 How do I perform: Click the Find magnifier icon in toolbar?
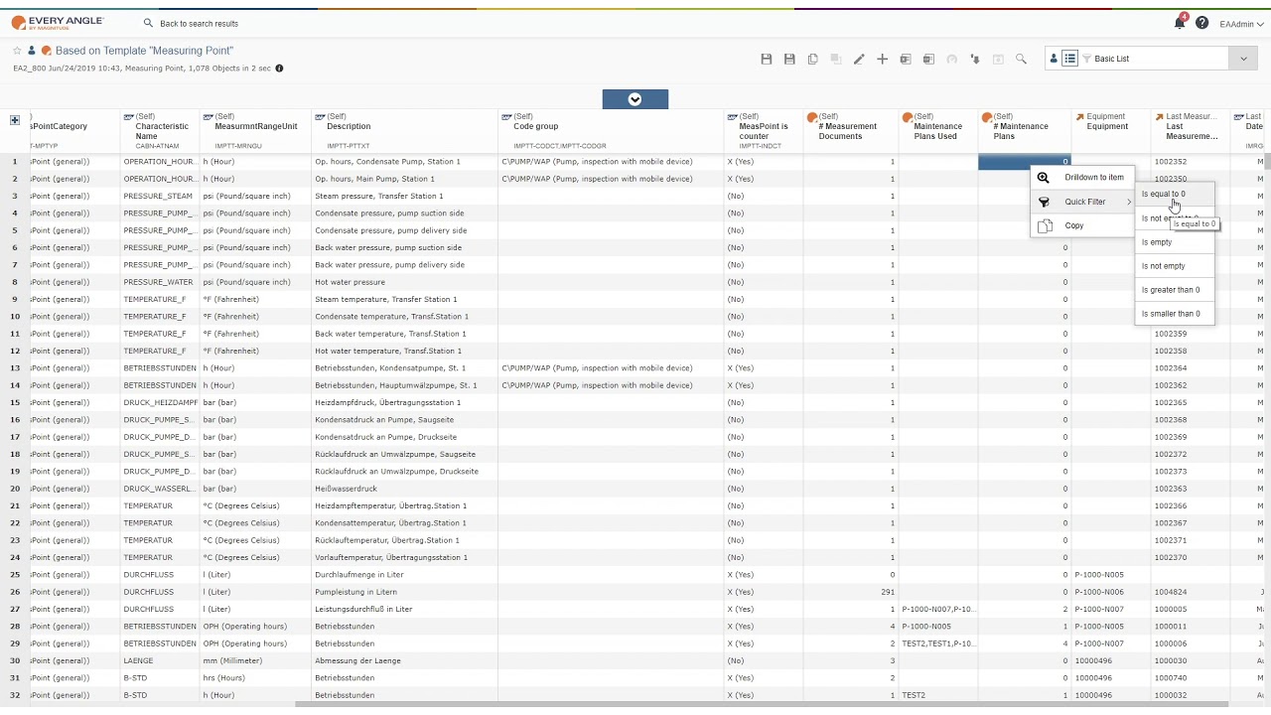tap(1021, 60)
